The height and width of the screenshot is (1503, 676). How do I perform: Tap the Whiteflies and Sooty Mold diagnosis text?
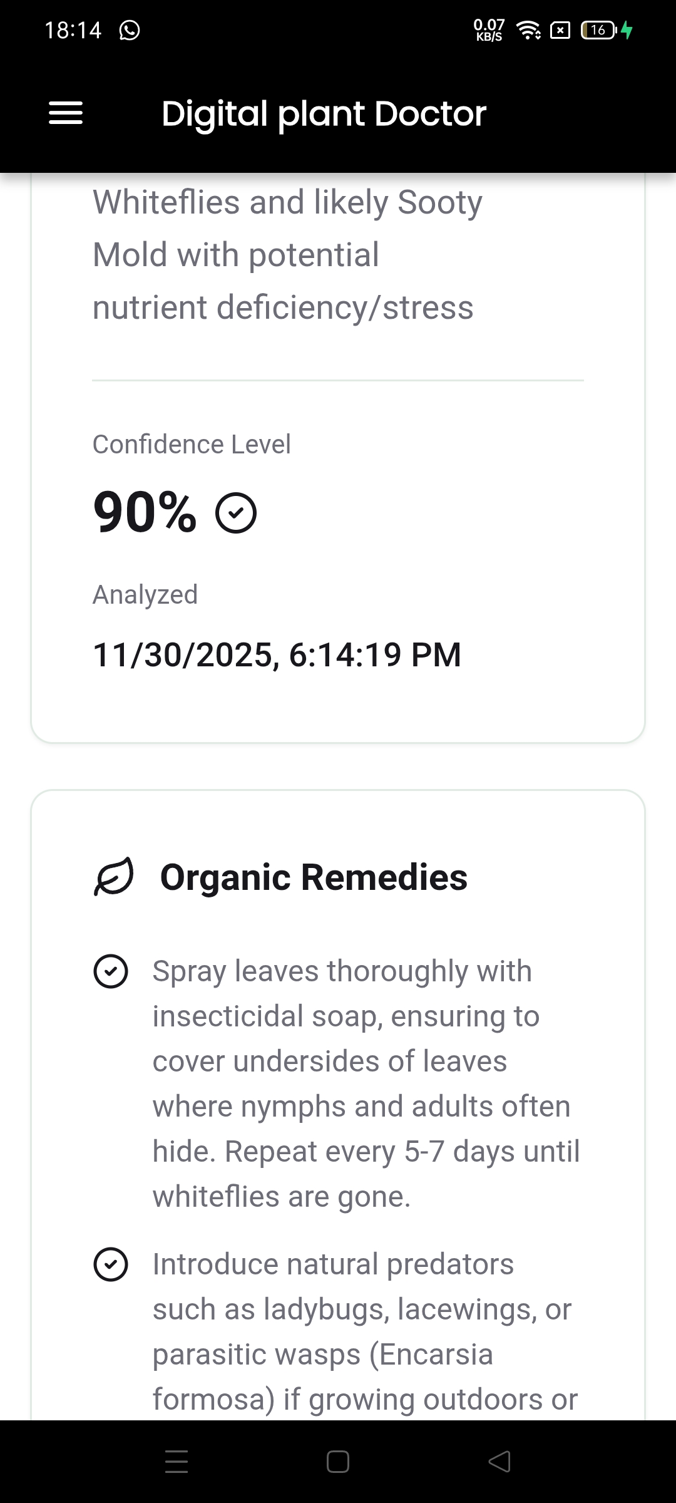288,254
